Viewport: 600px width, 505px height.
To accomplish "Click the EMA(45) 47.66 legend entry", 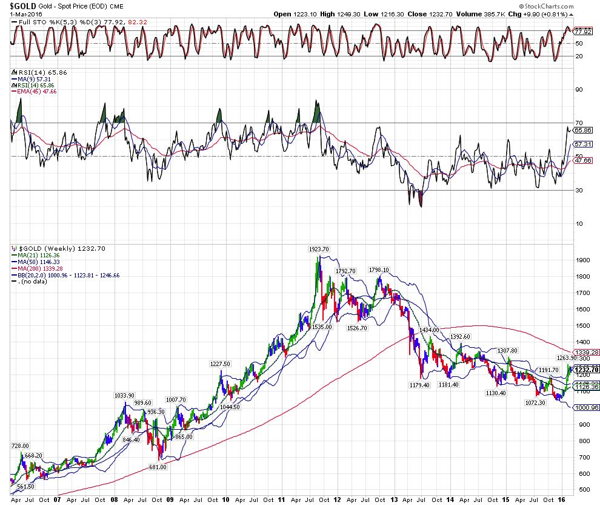I will tap(35, 92).
